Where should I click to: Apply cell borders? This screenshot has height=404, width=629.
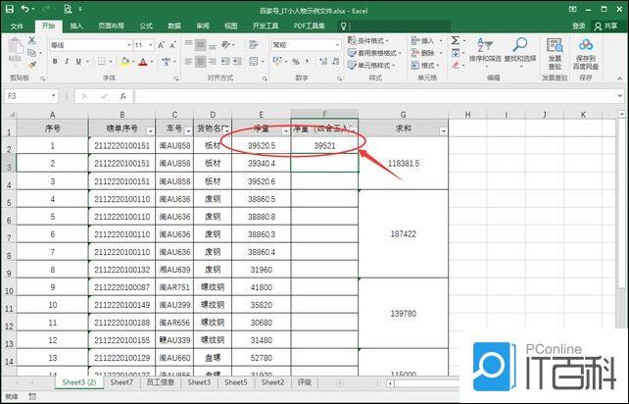[102, 62]
